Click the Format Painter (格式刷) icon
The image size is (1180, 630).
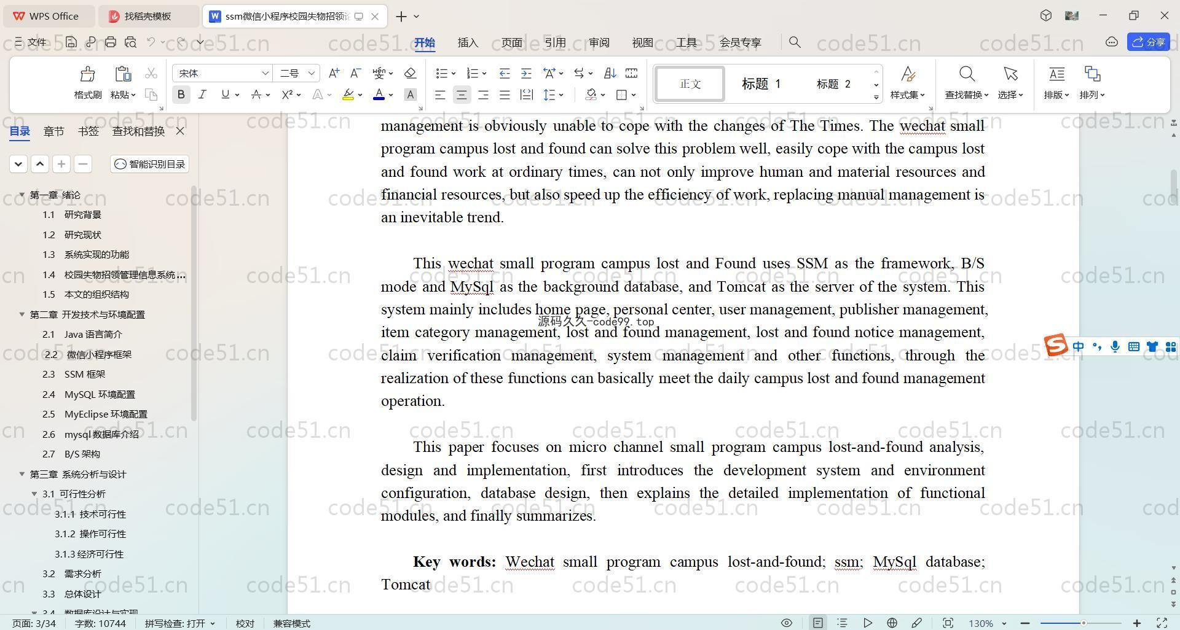(87, 74)
